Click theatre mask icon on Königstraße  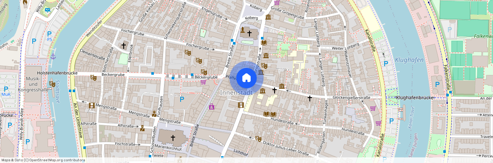(x=264, y=66)
